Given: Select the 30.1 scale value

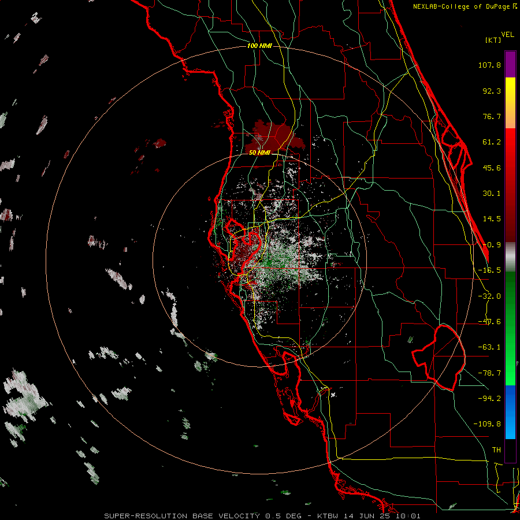Looking at the screenshot, I should click(x=492, y=194).
